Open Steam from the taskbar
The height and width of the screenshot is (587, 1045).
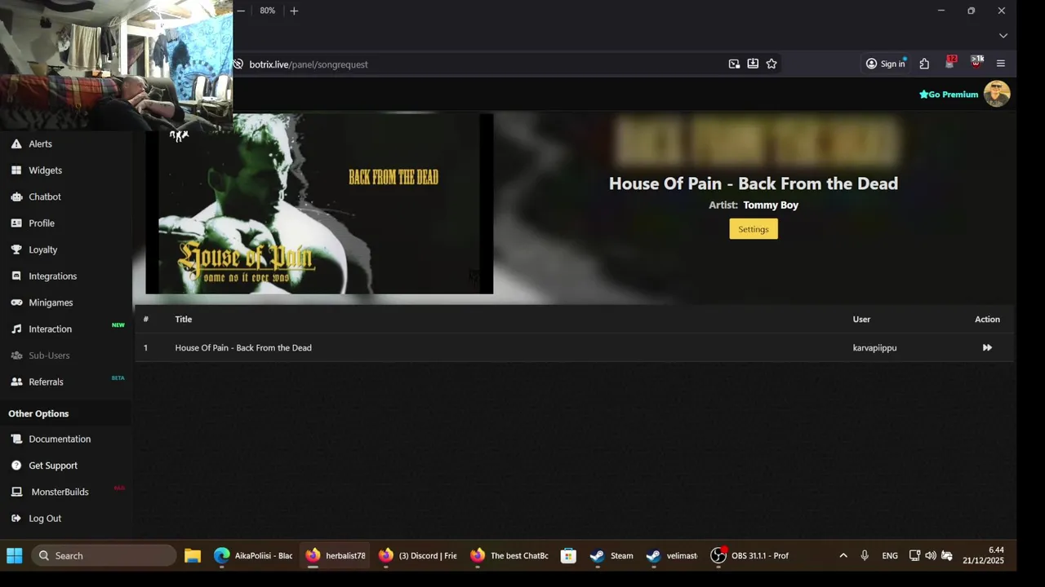click(x=612, y=555)
